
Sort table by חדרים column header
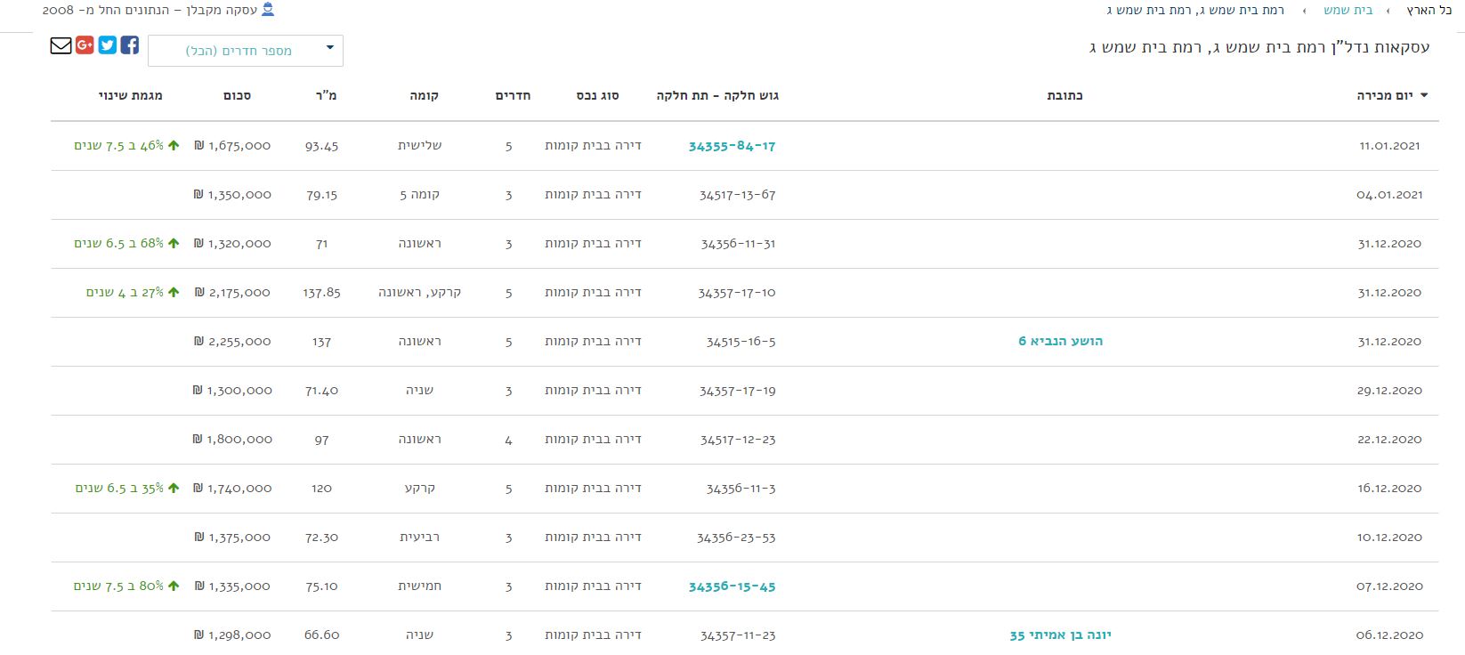(x=513, y=95)
